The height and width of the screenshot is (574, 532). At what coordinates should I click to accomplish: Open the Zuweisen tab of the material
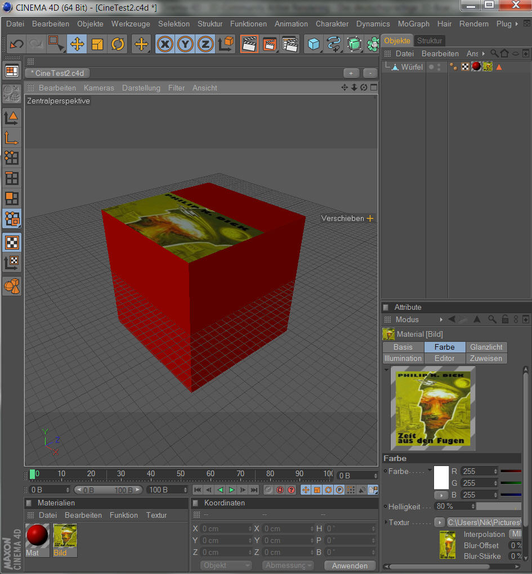coord(486,358)
